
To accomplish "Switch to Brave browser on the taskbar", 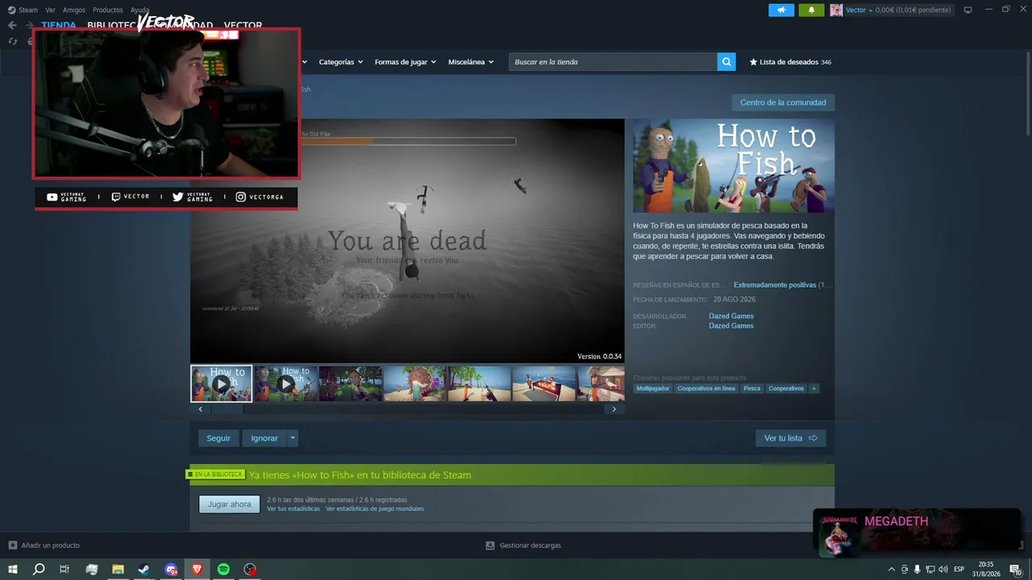I will point(198,570).
